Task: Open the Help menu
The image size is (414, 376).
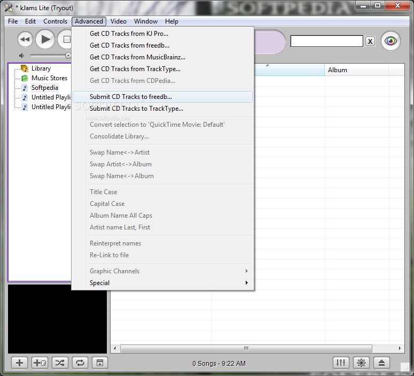Action: coord(171,21)
